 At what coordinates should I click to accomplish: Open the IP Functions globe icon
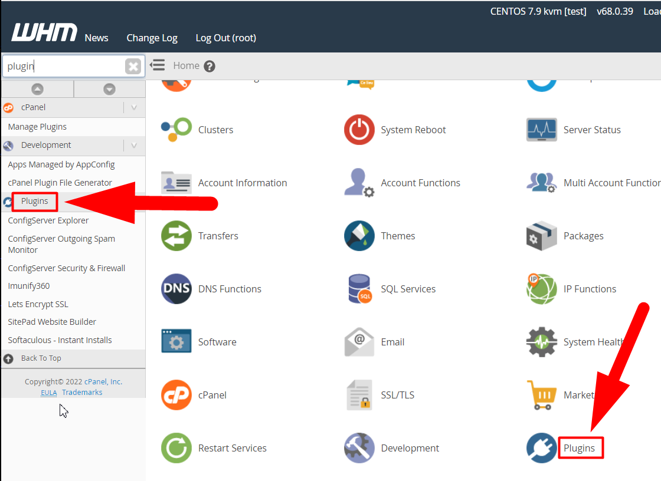[x=541, y=289]
